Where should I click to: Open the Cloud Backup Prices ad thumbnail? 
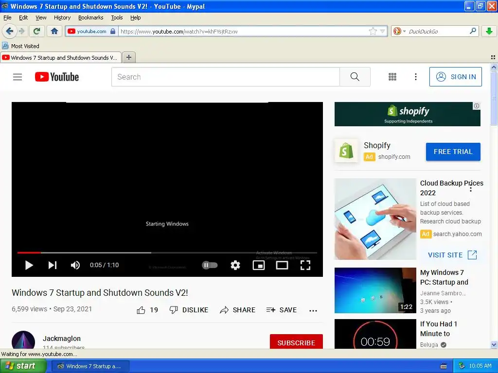[x=375, y=219]
